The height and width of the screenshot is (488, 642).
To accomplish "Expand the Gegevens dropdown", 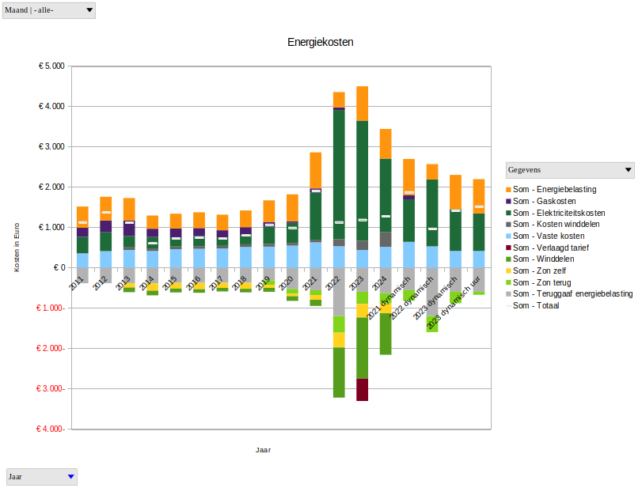I will click(x=569, y=170).
